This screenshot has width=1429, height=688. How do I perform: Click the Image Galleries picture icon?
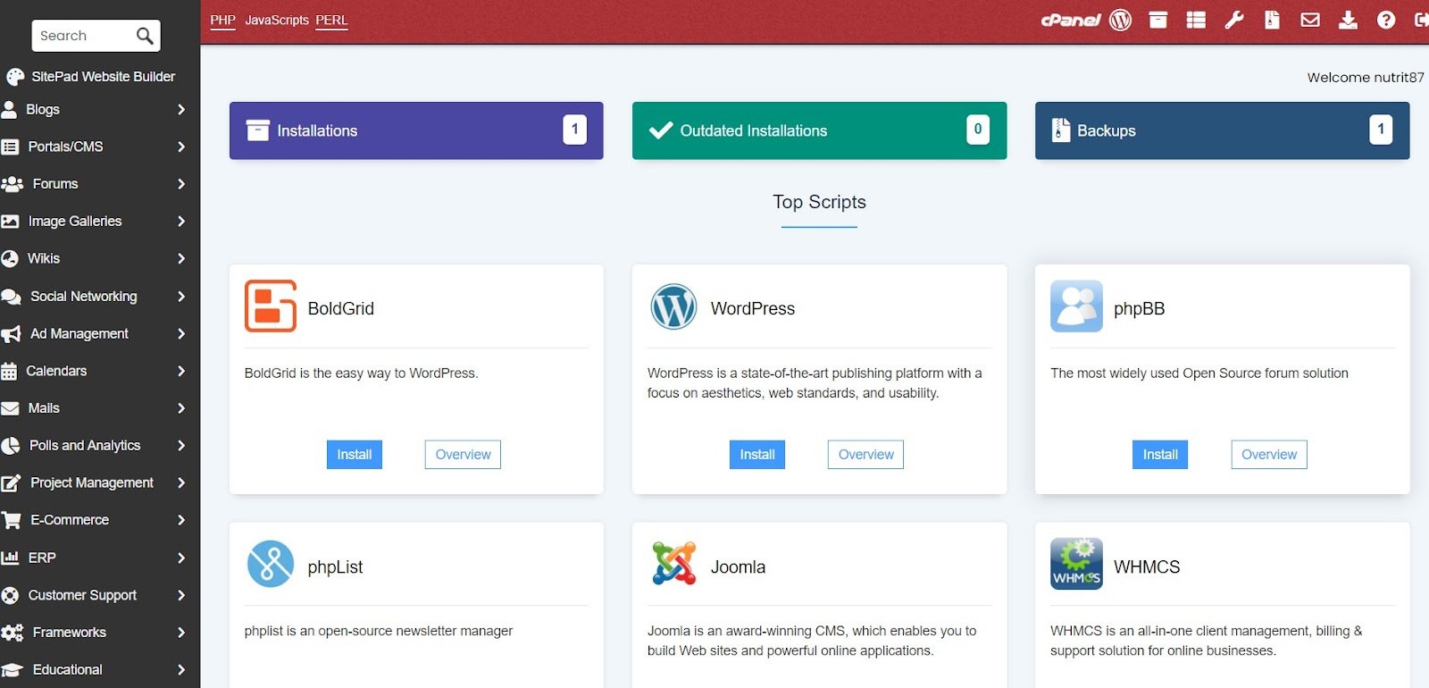click(10, 221)
